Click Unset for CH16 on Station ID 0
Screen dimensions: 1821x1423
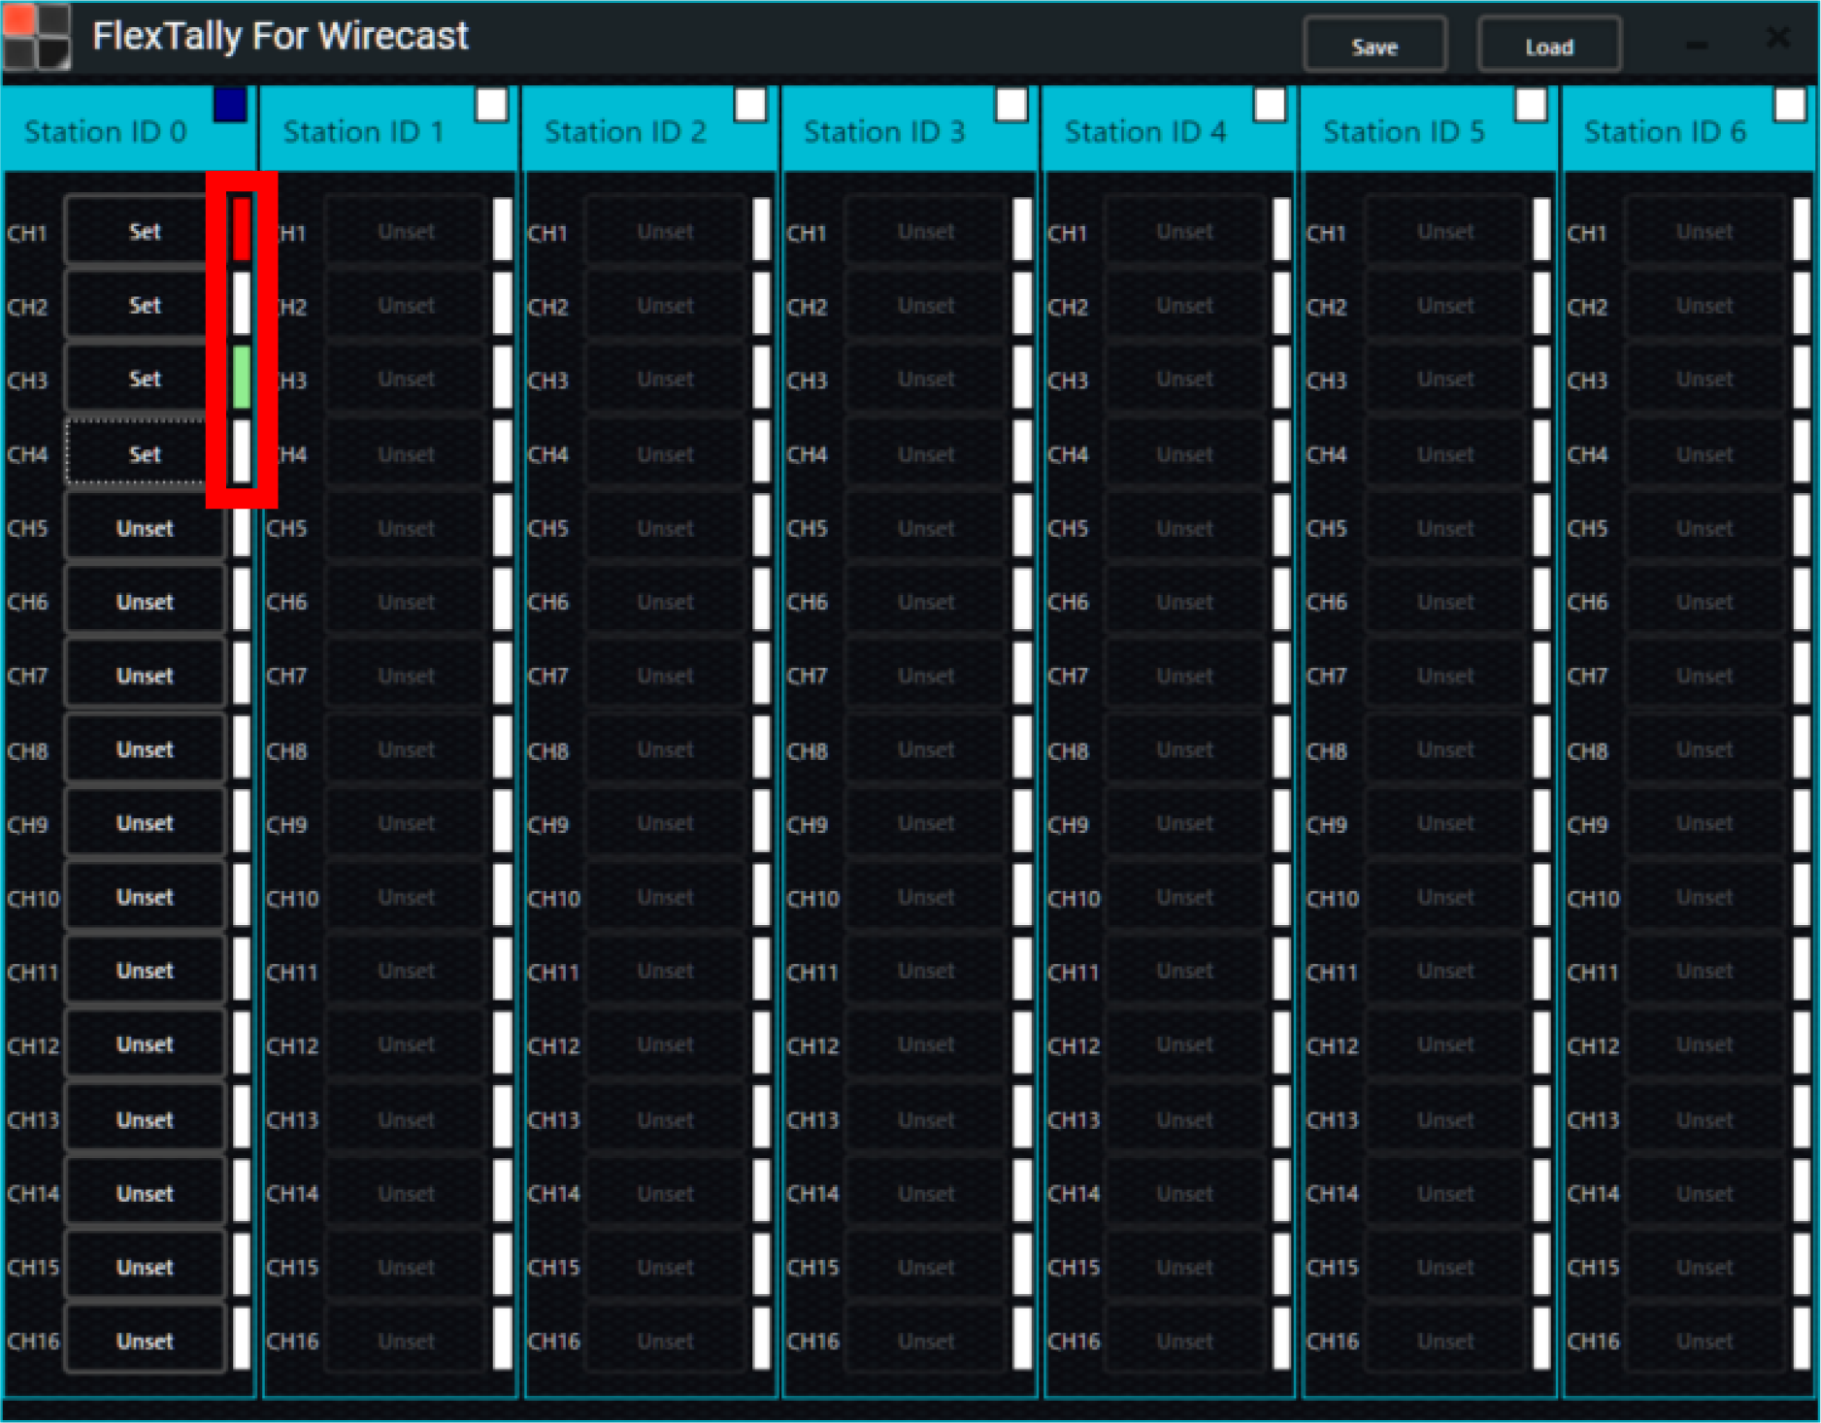pyautogui.click(x=144, y=1340)
